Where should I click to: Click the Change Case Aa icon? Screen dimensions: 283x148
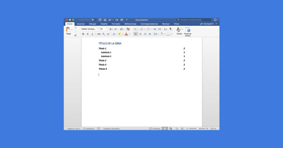[121, 29]
